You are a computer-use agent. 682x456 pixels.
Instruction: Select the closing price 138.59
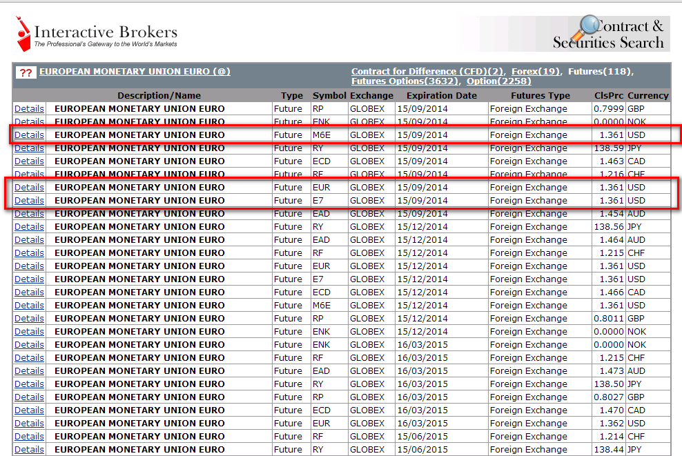click(609, 148)
